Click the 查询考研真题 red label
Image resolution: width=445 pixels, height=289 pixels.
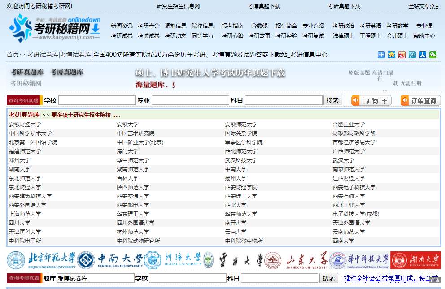coord(24,100)
